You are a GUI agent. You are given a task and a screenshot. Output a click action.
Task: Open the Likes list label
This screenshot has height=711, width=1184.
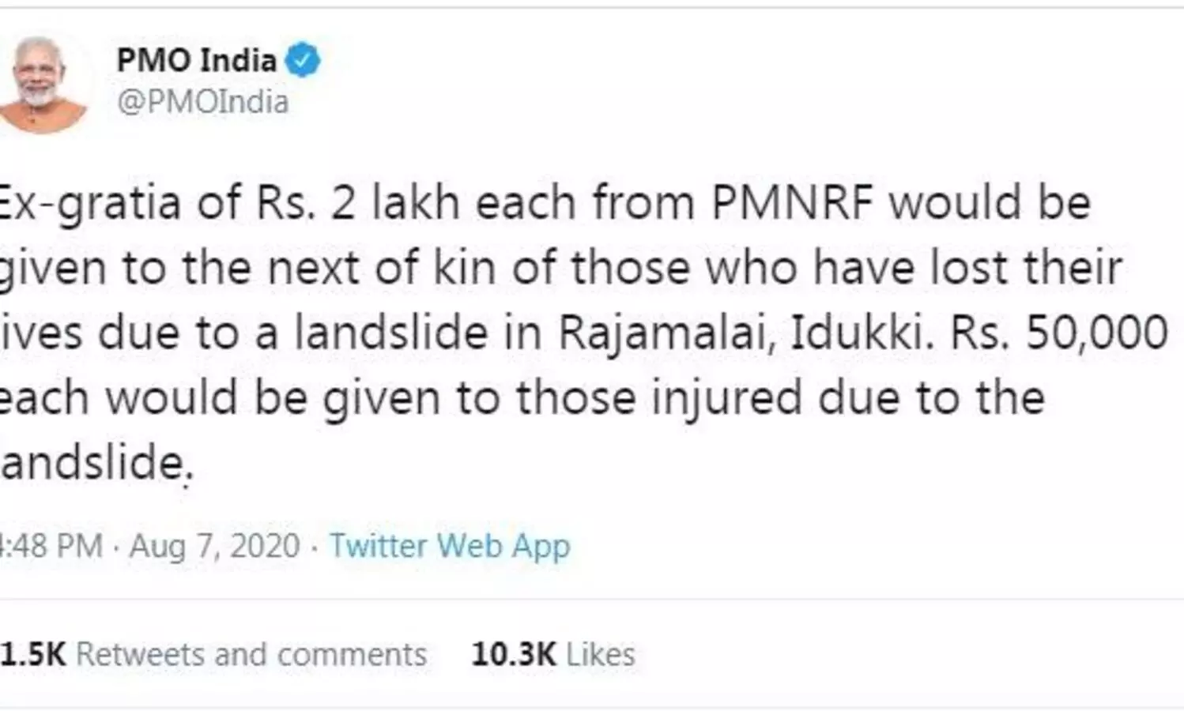tap(601, 654)
